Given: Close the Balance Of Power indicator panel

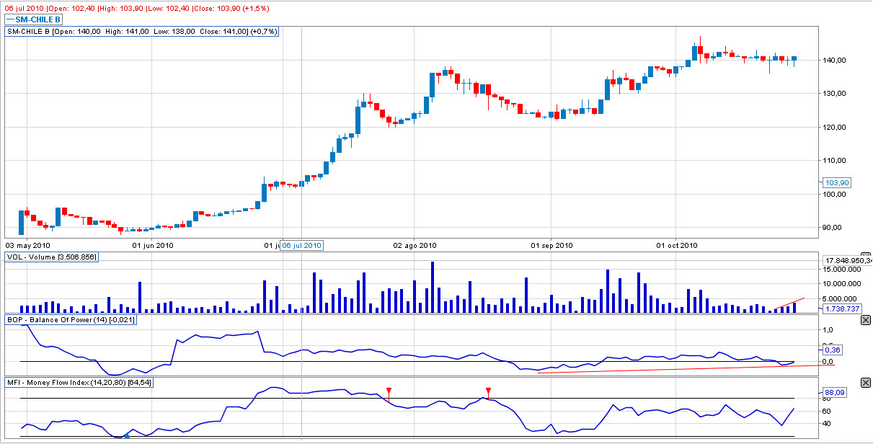Looking at the screenshot, I should click(865, 319).
